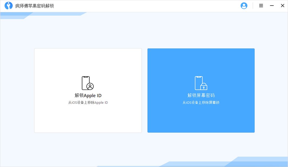Open the three-line hamburger menu
This screenshot has height=167, width=288.
[x=261, y=5]
